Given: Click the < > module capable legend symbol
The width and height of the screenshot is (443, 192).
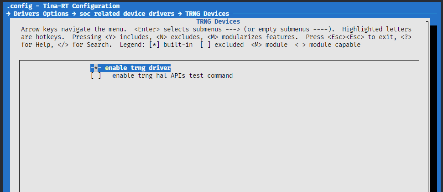Looking at the screenshot, I should point(300,45).
